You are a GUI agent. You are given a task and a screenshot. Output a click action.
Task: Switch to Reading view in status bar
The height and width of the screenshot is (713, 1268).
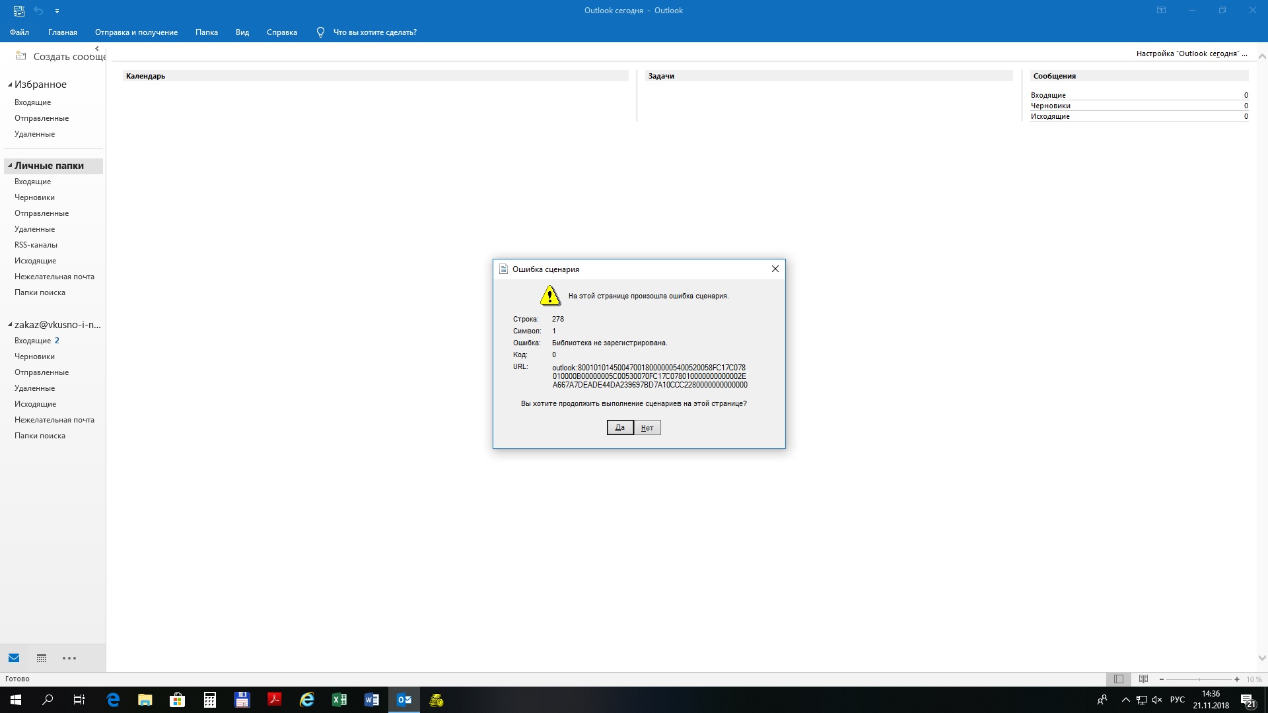[1143, 679]
